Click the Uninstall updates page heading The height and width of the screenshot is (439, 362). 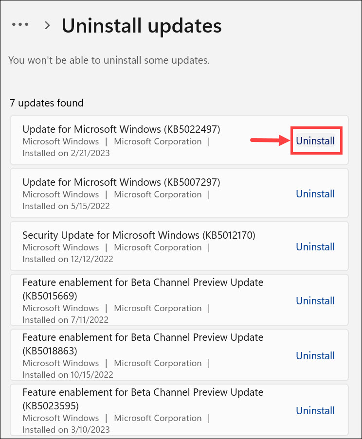[x=141, y=25]
